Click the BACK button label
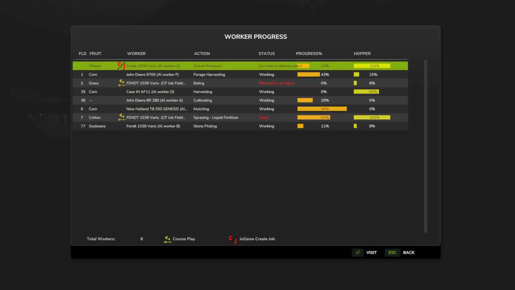 click(x=409, y=252)
